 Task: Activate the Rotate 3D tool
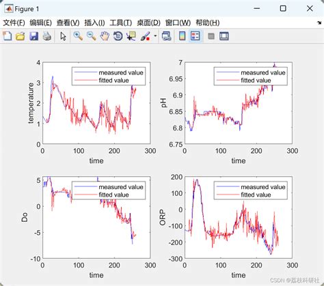[118, 36]
